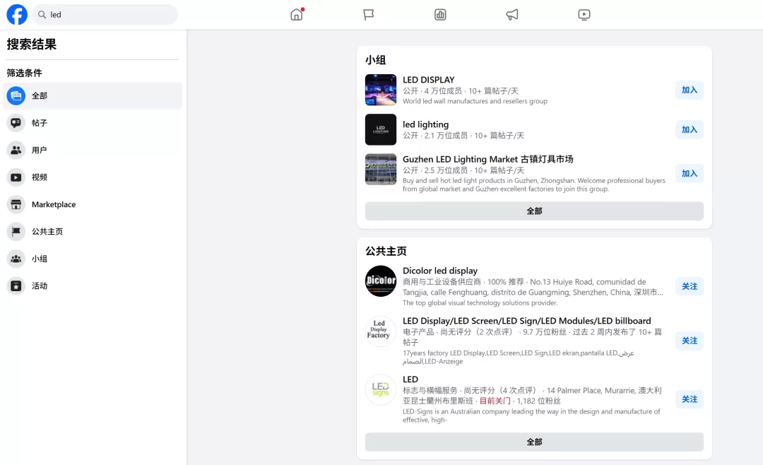Open the LED DISPLAY group title
Screen dimensions: 763x465
(428, 80)
